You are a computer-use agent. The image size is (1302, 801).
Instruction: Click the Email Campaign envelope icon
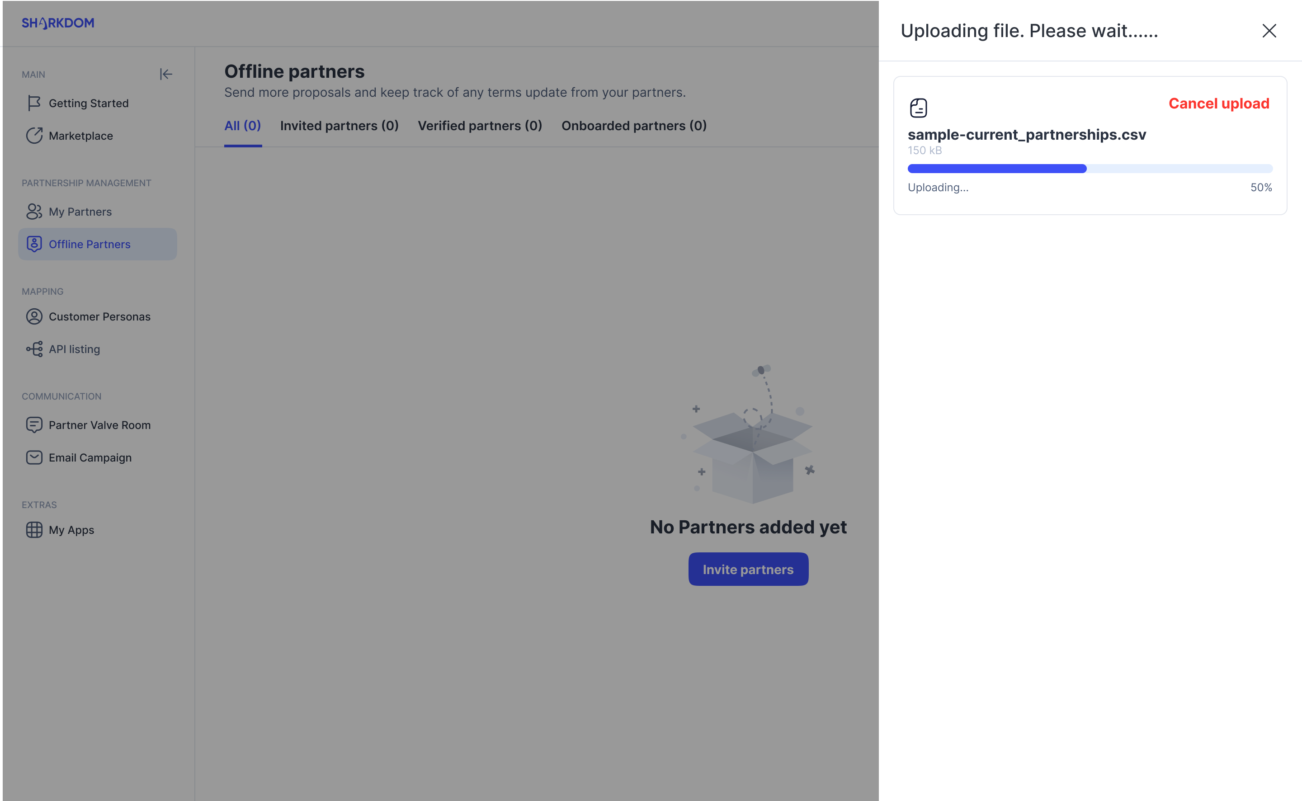pos(34,457)
